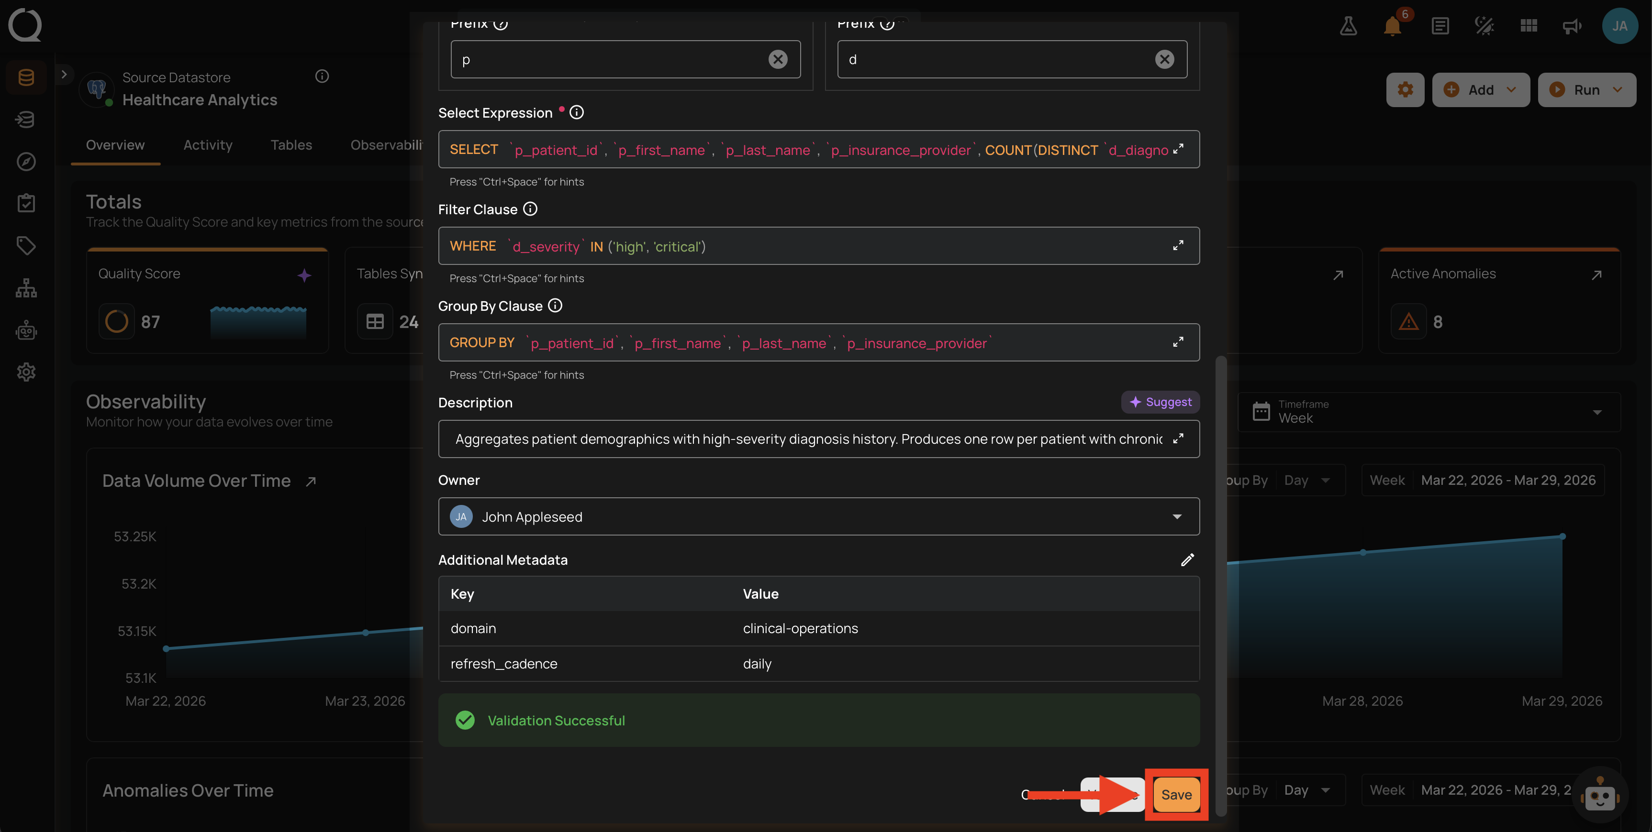The height and width of the screenshot is (832, 1652).
Task: Edit Additional Metadata with pencil icon
Action: pyautogui.click(x=1187, y=559)
